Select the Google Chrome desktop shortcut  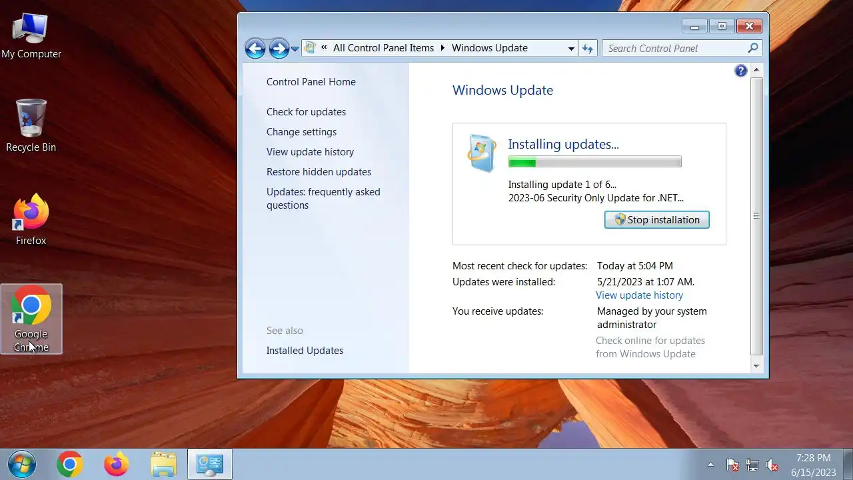click(x=31, y=319)
